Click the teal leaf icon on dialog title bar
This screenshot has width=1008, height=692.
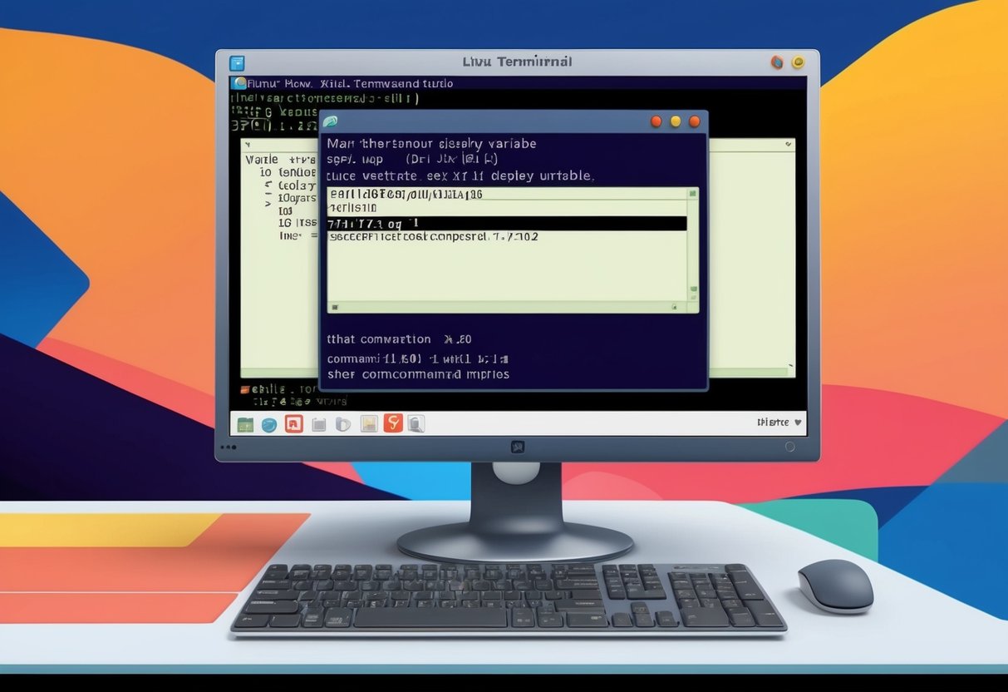click(330, 121)
